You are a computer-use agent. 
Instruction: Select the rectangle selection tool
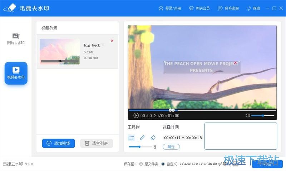(131, 138)
